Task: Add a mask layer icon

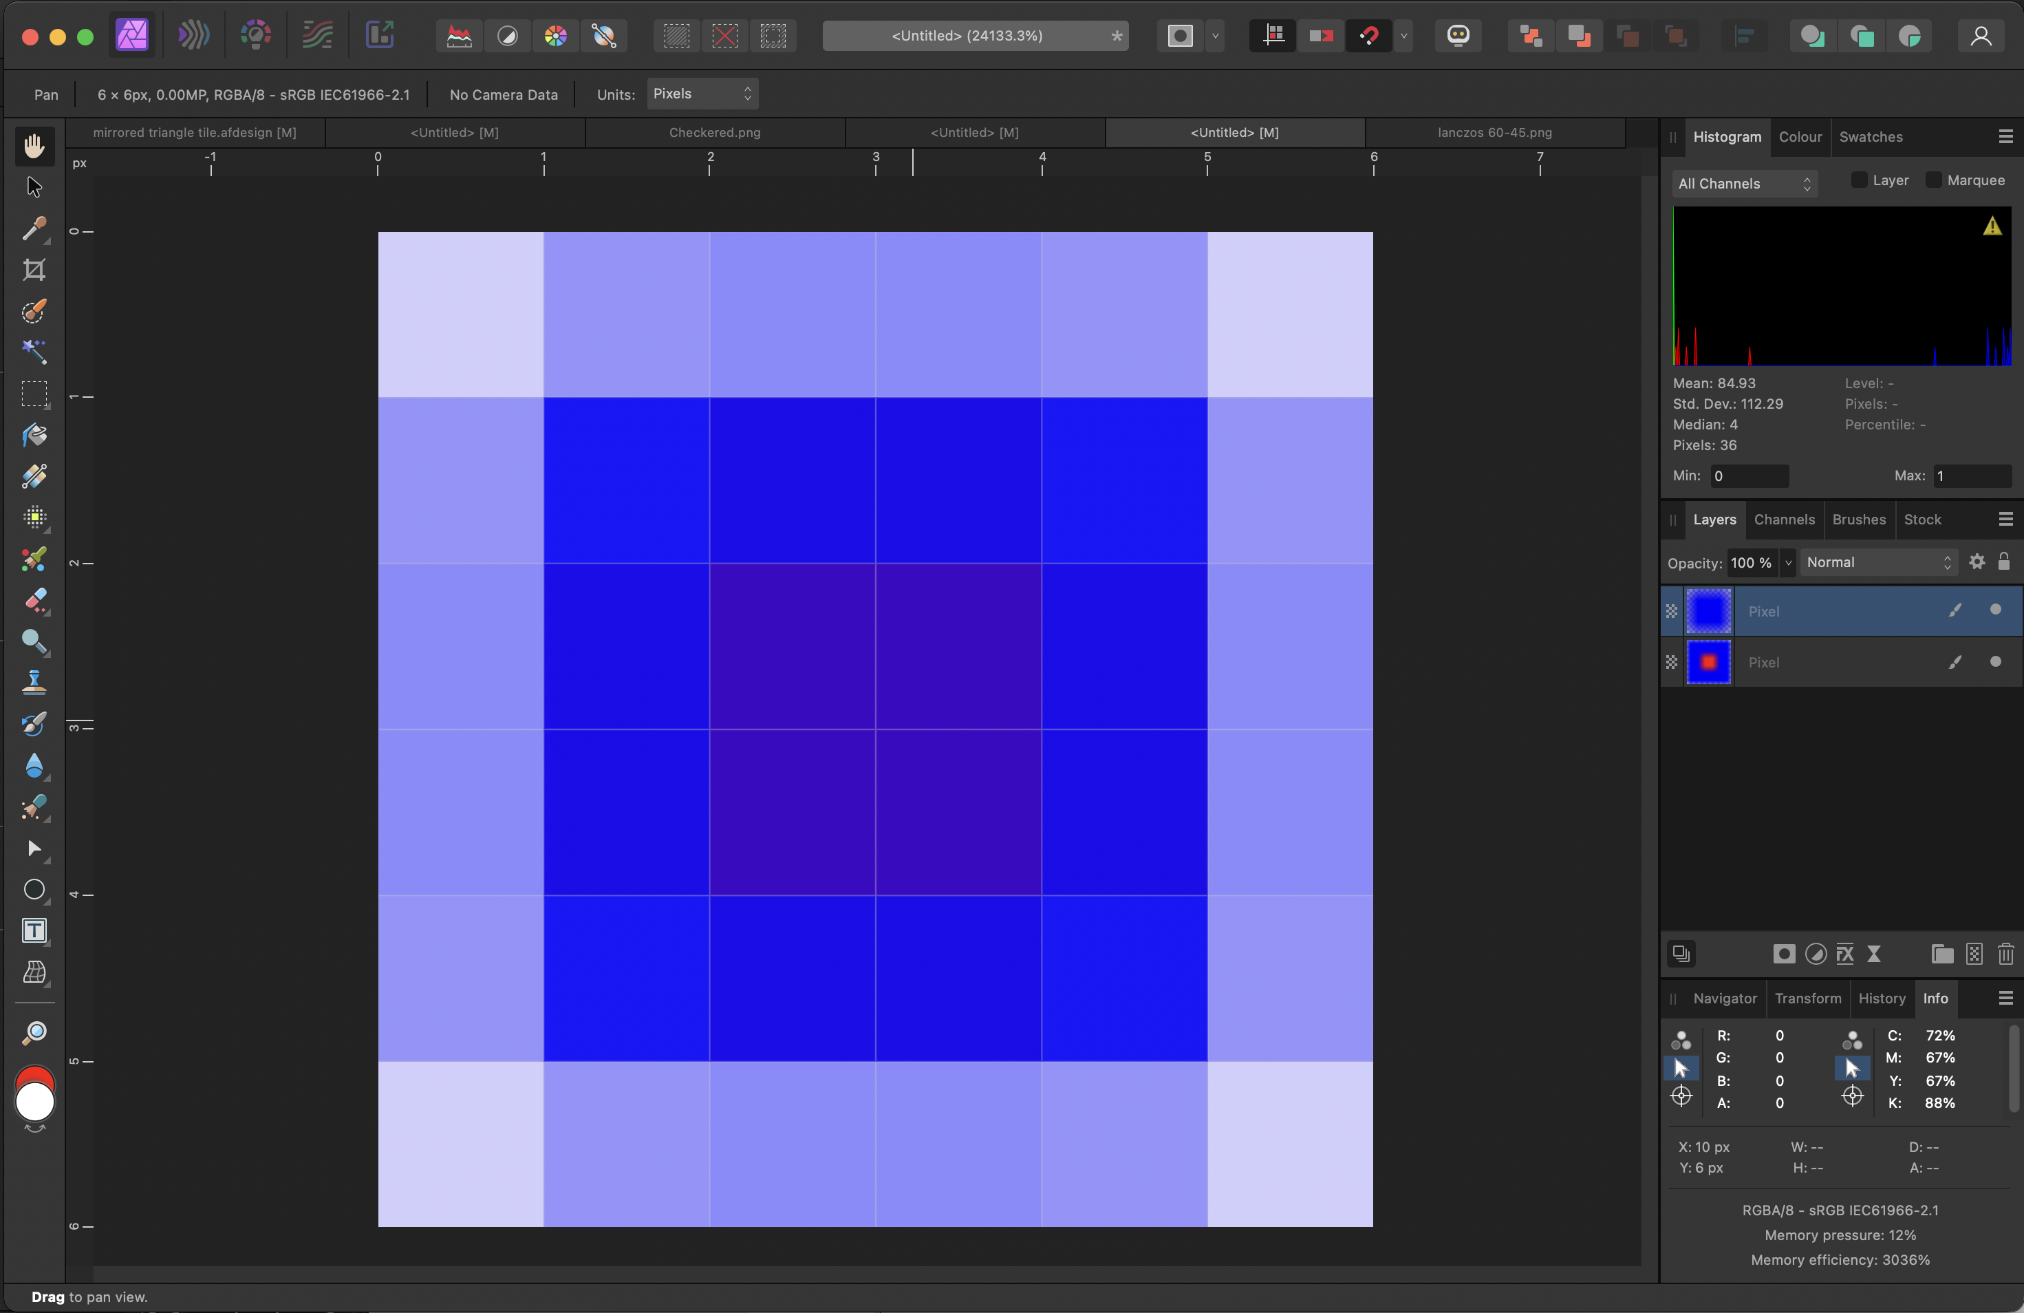Action: [1783, 954]
